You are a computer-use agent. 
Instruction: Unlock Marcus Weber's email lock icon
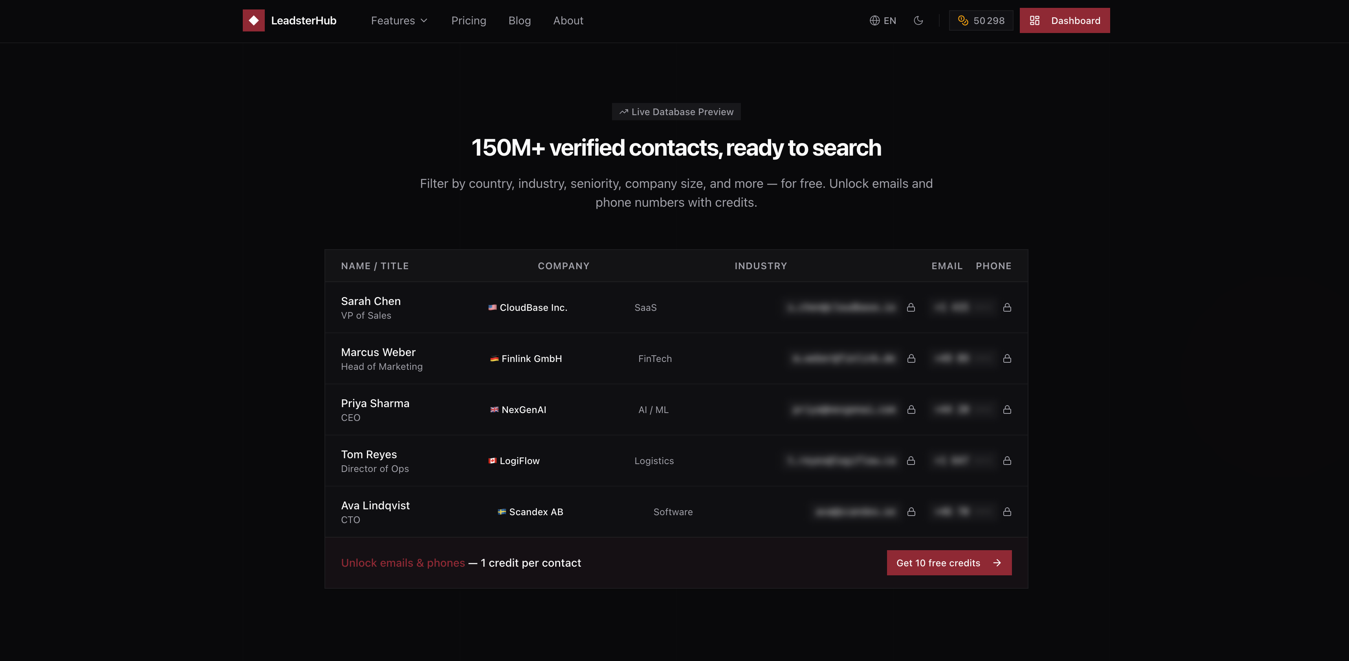[911, 359]
